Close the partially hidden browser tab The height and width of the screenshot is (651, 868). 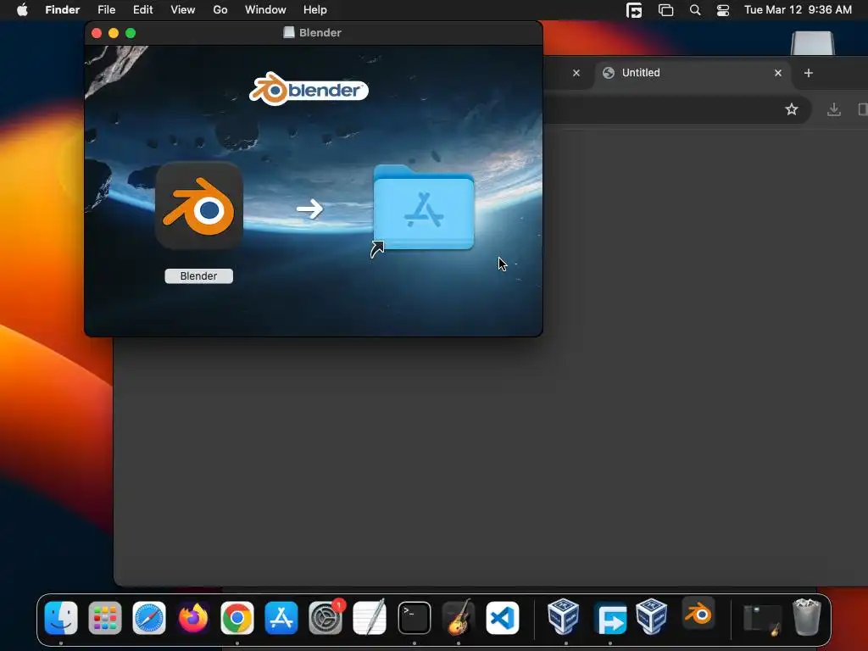click(x=576, y=73)
